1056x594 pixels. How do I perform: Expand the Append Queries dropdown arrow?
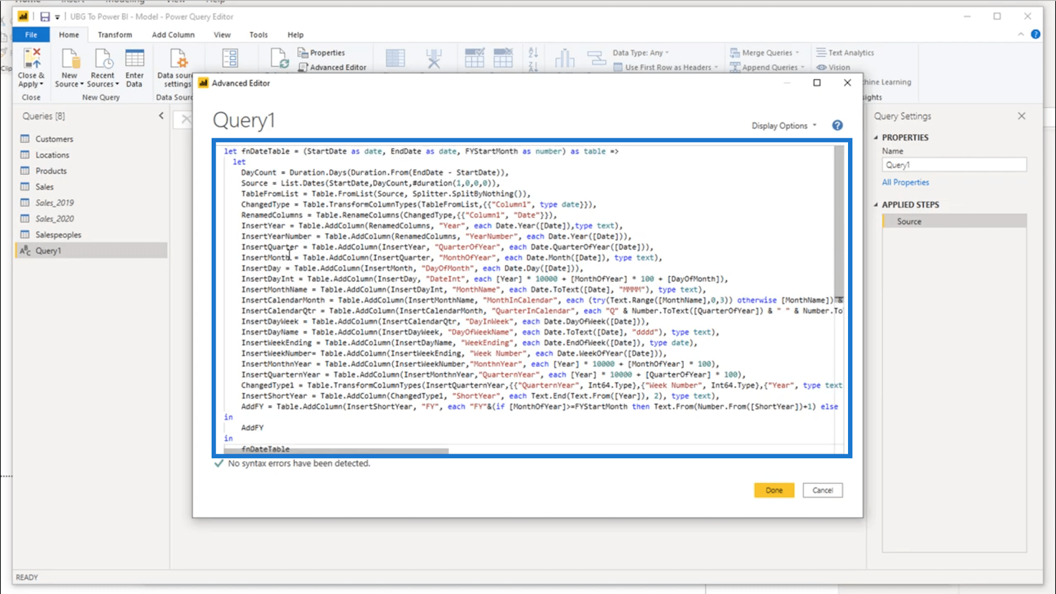click(x=803, y=67)
